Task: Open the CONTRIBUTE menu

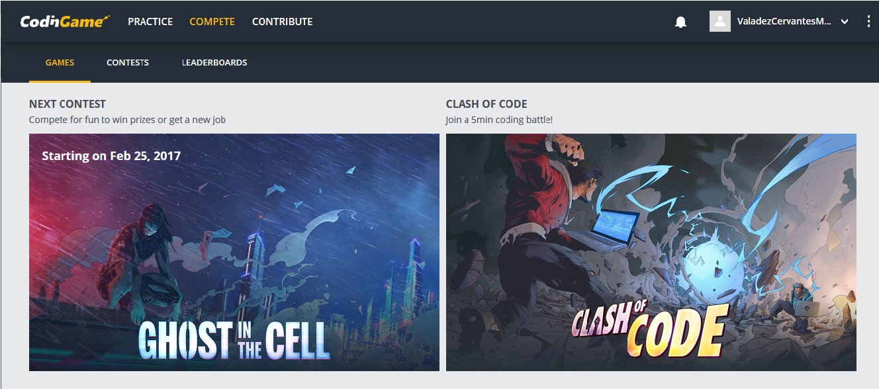Action: [x=283, y=21]
